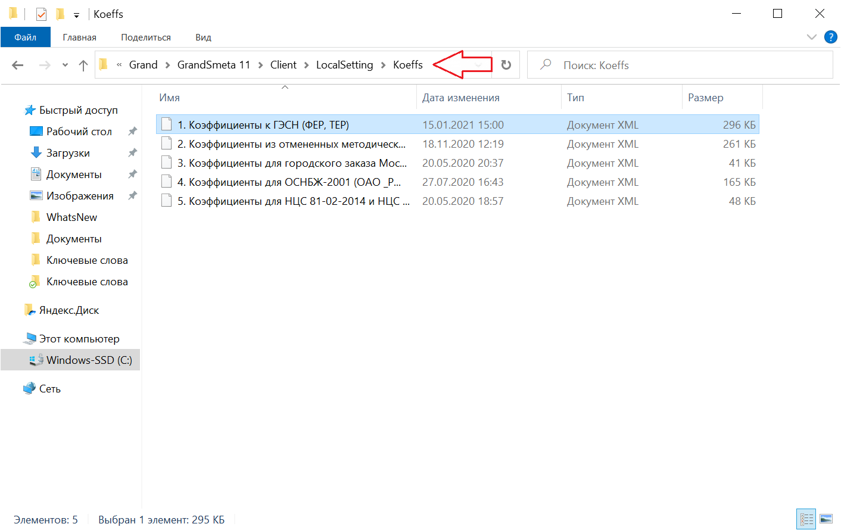Open the Explorer window system menu folder icon
This screenshot has height=530, width=841.
13,14
